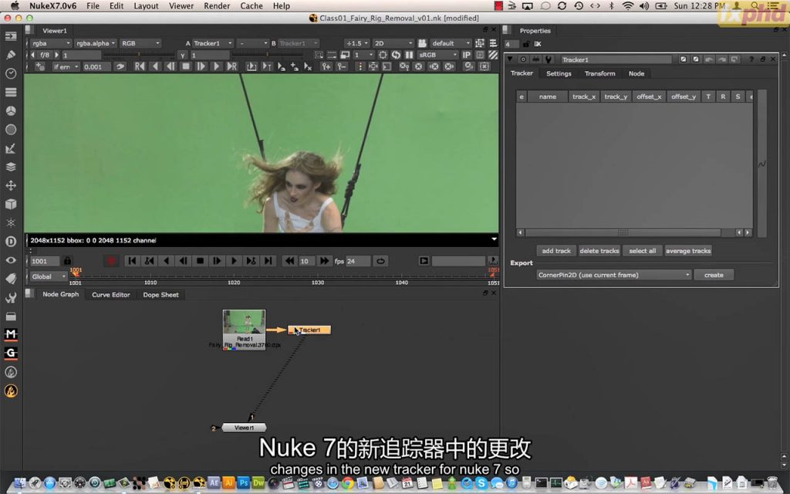Screen dimensions: 790x494
Task: Click the add keyframe to all tracks icon
Action: (x=326, y=66)
